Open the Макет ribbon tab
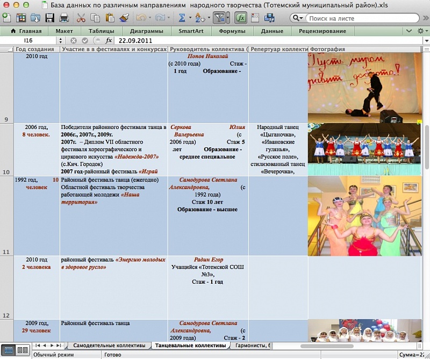 (x=64, y=31)
